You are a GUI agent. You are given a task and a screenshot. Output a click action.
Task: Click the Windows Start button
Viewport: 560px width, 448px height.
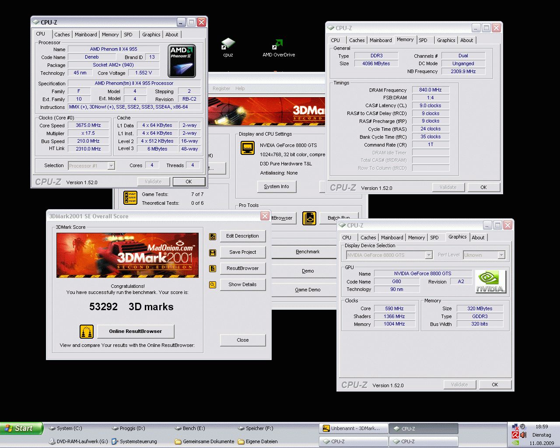(x=22, y=428)
